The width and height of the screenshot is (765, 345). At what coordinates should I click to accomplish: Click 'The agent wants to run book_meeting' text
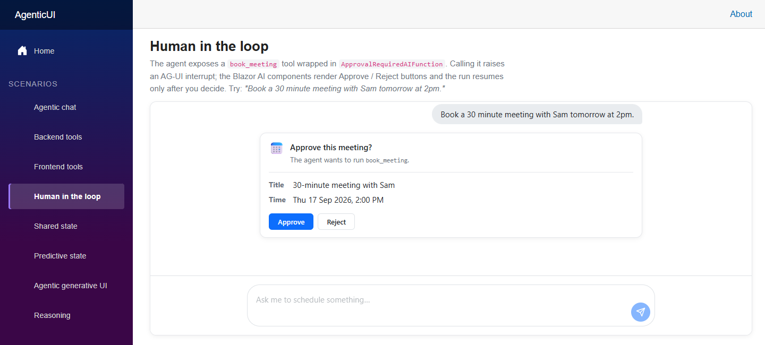(x=350, y=160)
